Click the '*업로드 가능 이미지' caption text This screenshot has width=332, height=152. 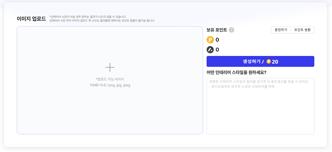pos(110,79)
